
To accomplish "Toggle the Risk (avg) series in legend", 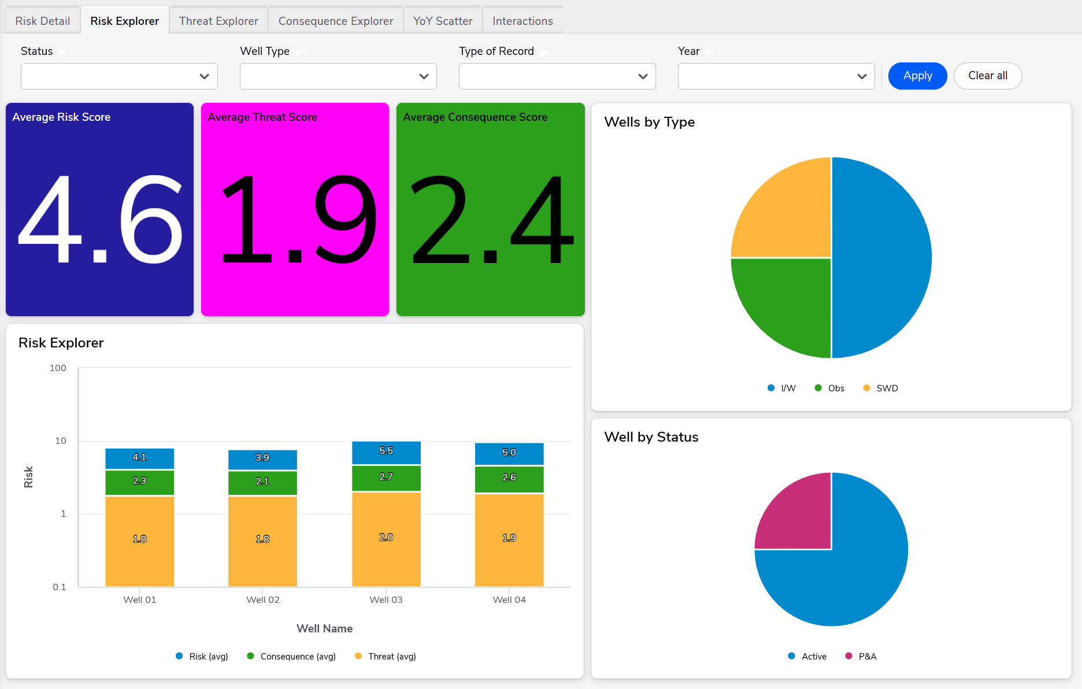I will pos(202,656).
